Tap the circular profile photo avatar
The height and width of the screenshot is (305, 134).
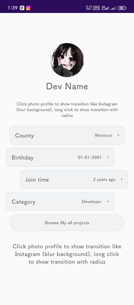pyautogui.click(x=67, y=60)
